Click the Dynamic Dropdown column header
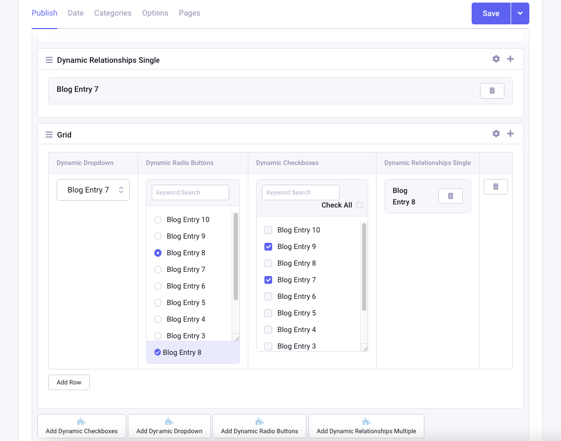The width and height of the screenshot is (561, 441). pyautogui.click(x=85, y=163)
